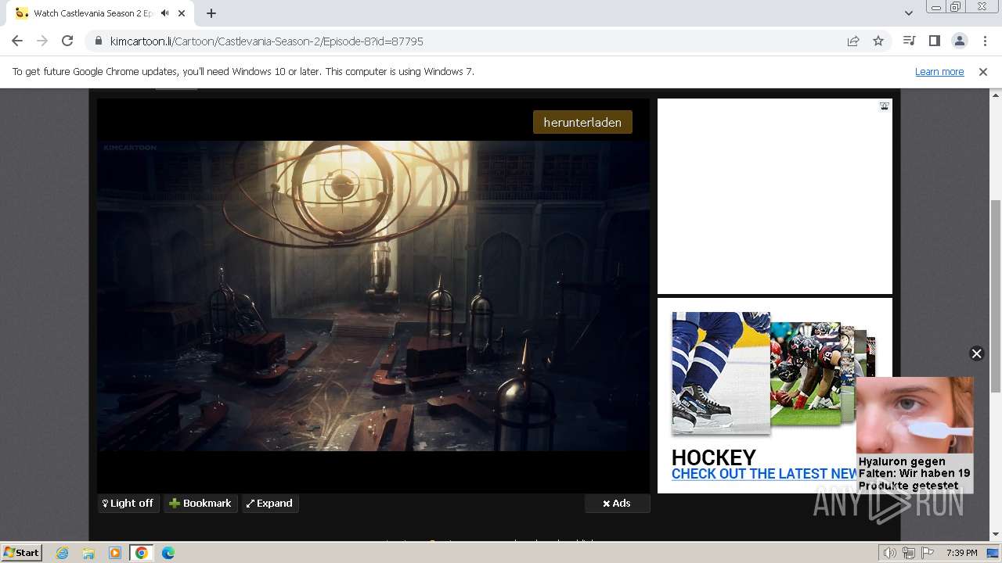Reload the kimcartoon page
Viewport: 1002px width, 563px height.
click(67, 41)
